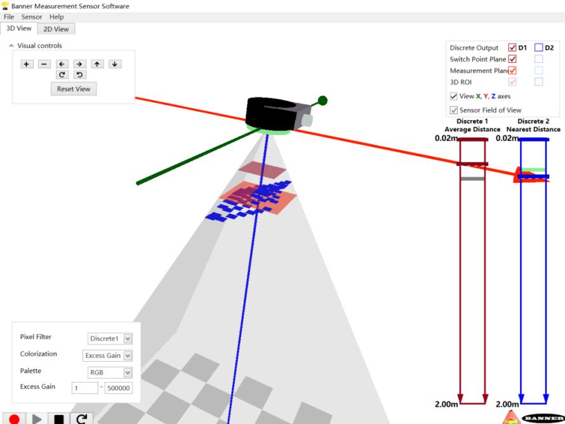Screen dimensions: 565x424
Task: Tilt the view down with the arrow
Action: tap(115, 64)
